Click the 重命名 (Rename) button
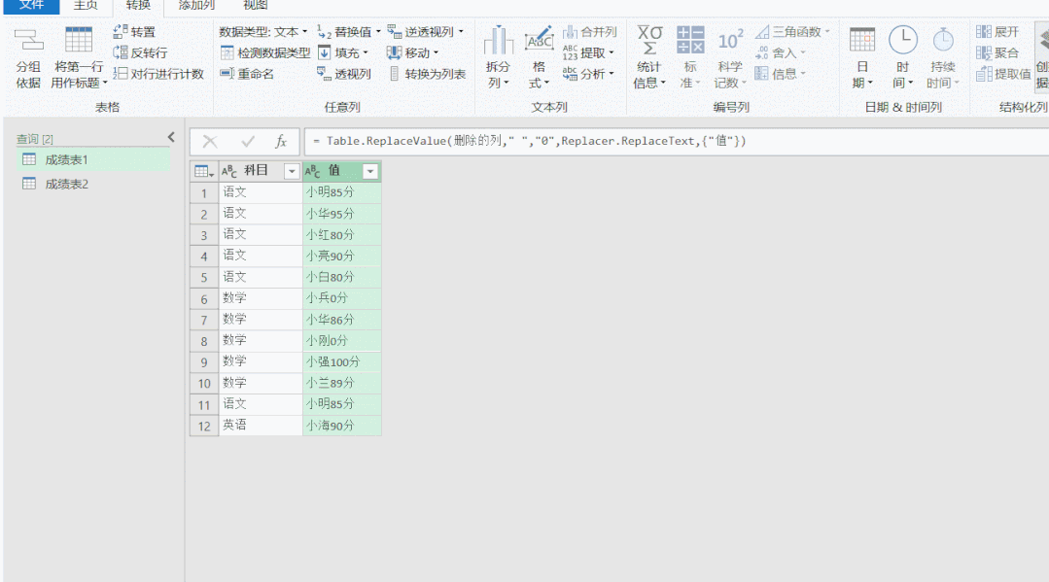The height and width of the screenshot is (582, 1049). tap(248, 74)
